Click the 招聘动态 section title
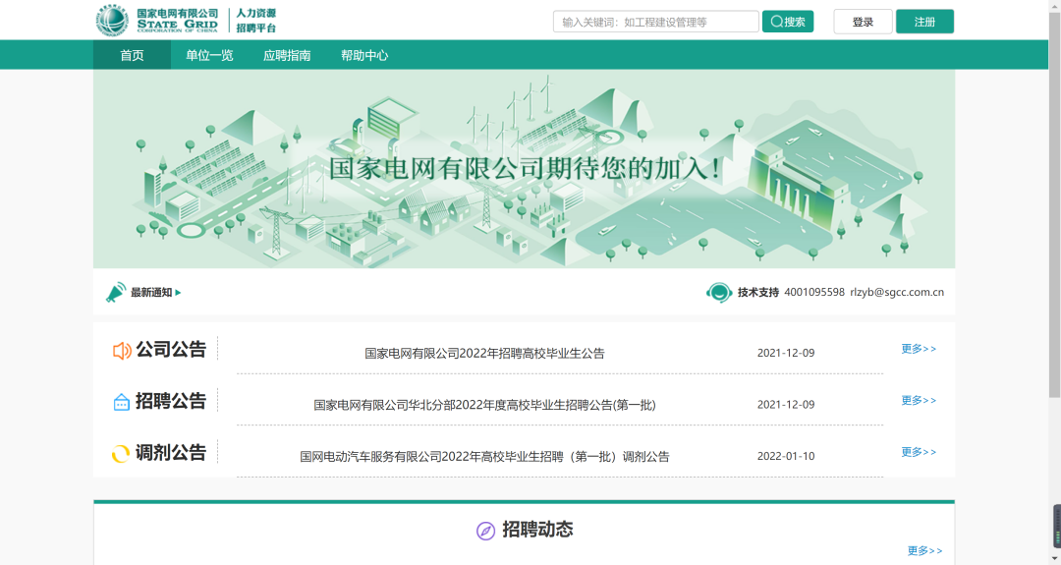The height and width of the screenshot is (565, 1061). tap(537, 530)
